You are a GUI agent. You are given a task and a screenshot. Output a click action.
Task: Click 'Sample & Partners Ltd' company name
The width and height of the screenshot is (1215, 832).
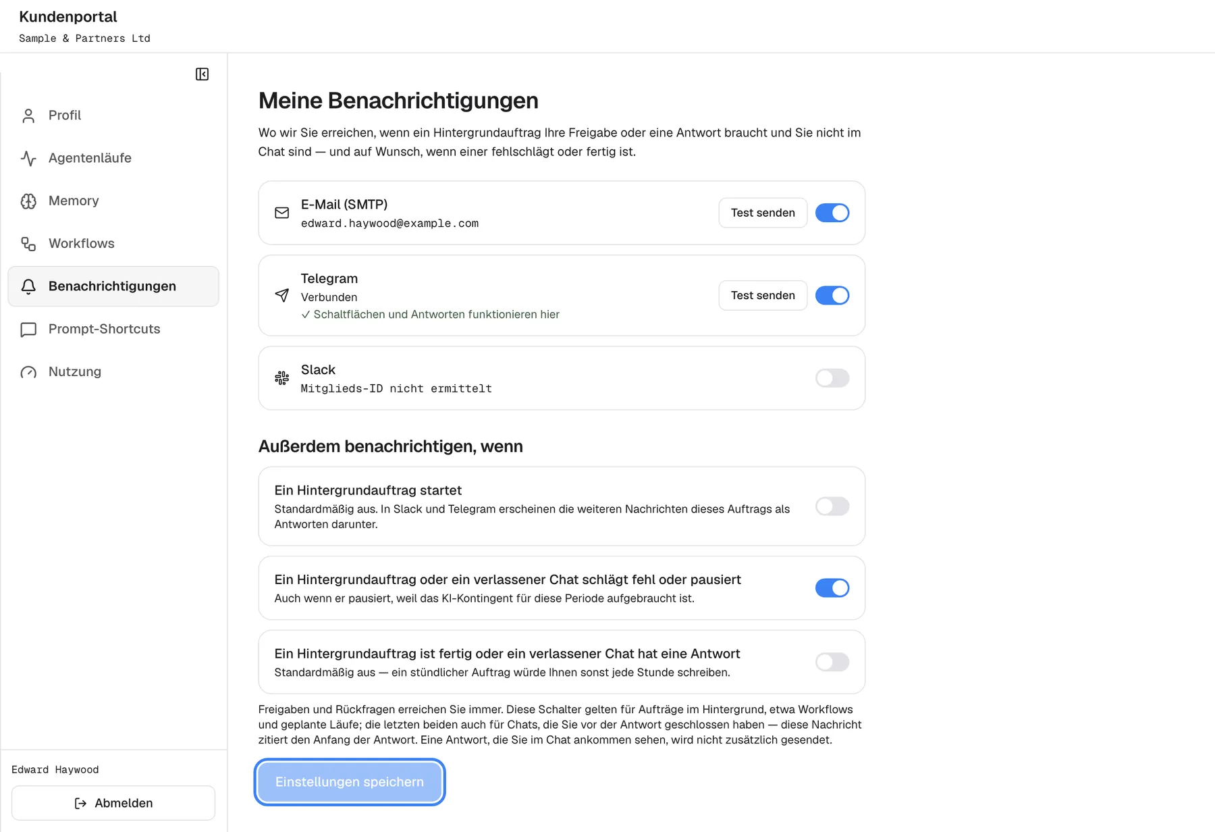tap(84, 38)
